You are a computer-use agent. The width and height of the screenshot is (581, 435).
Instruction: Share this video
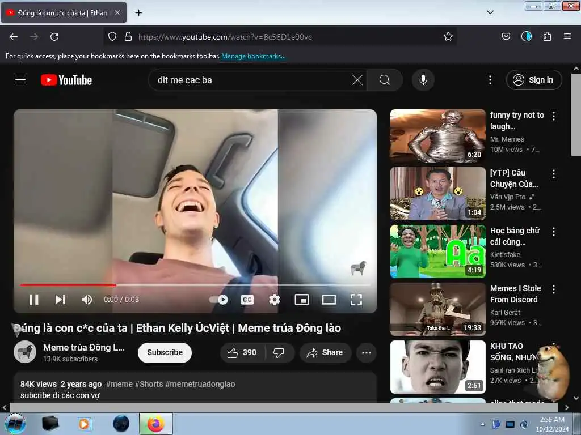(x=325, y=352)
